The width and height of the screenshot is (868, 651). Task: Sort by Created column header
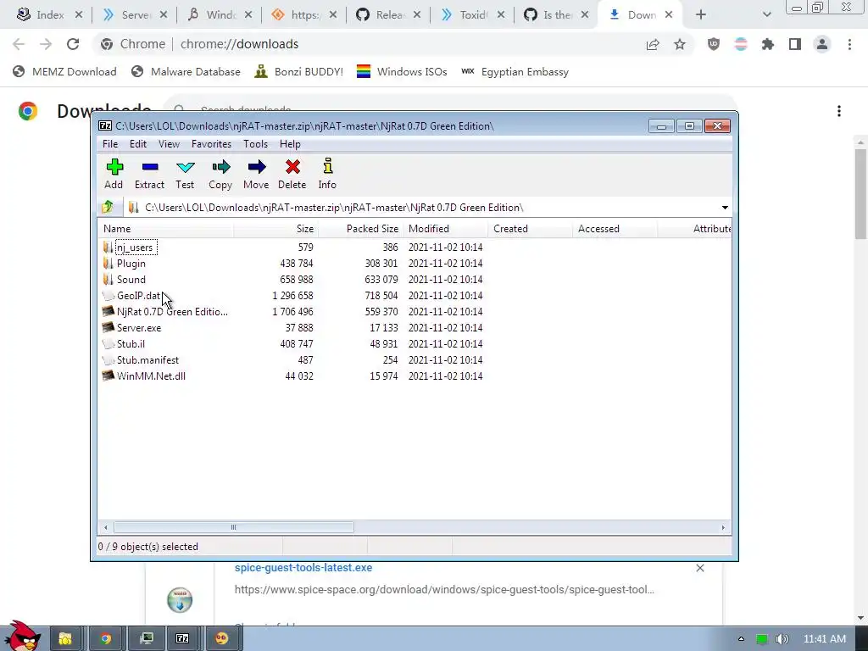coord(530,229)
